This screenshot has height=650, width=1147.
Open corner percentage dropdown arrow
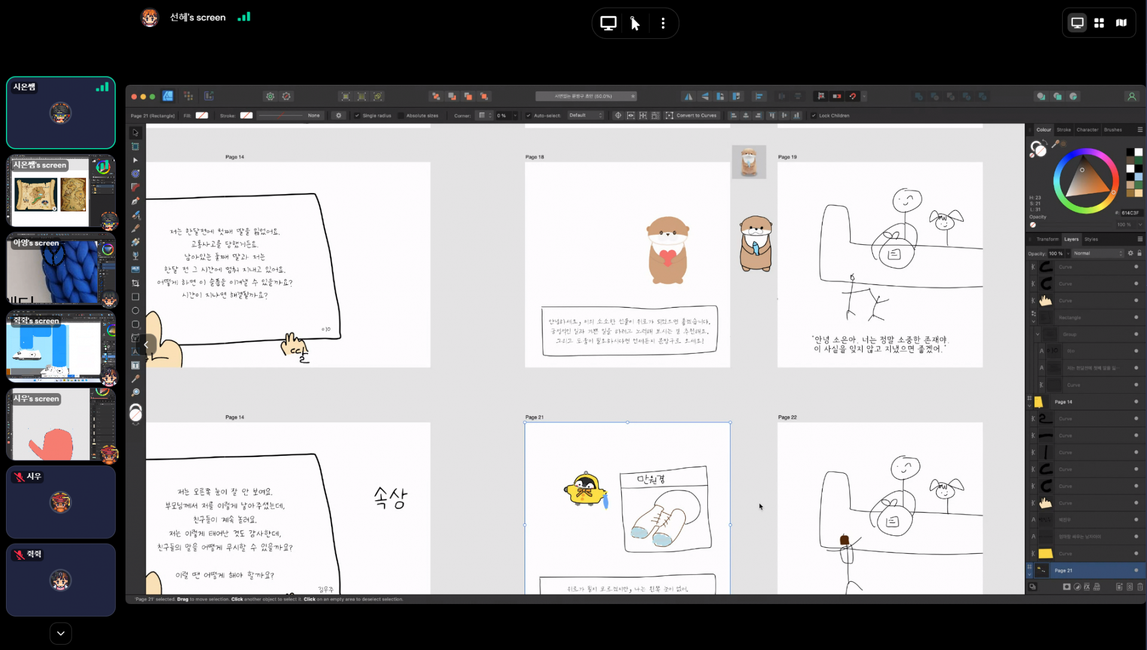click(x=514, y=116)
